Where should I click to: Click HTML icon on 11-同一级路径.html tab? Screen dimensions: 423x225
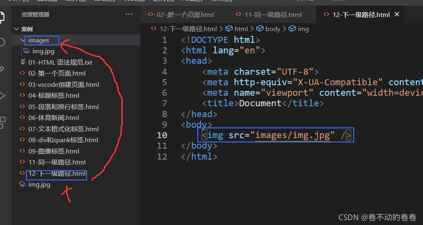[x=238, y=14]
